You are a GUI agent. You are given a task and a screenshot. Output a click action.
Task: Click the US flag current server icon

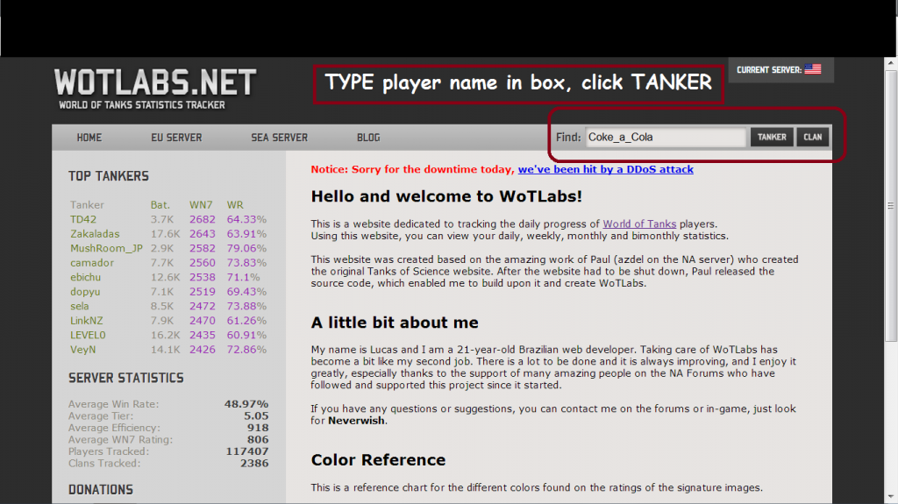coord(812,69)
